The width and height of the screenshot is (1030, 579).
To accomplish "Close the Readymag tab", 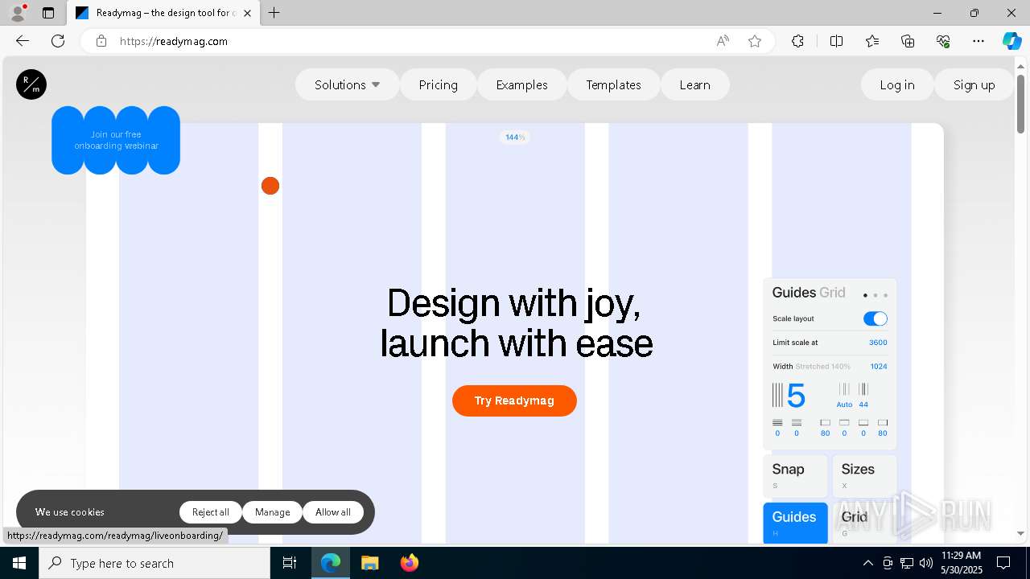I will coord(248,13).
